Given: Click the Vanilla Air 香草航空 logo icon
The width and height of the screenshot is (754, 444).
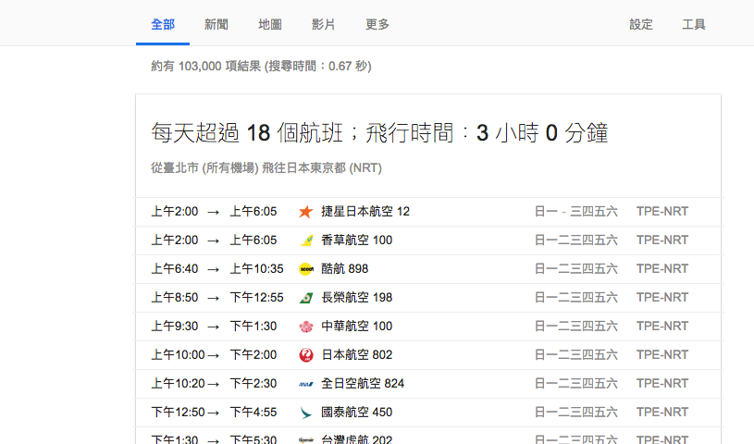Looking at the screenshot, I should (306, 240).
